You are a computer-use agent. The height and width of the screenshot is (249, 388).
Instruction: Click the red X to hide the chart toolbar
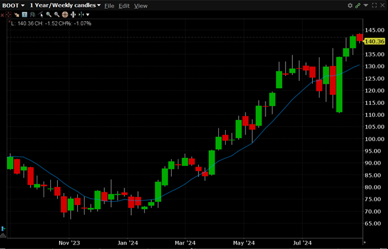pos(2,15)
